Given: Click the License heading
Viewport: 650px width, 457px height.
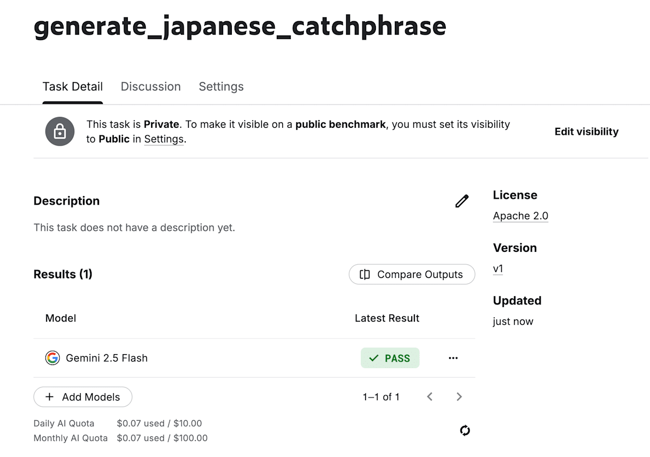Looking at the screenshot, I should [x=515, y=195].
